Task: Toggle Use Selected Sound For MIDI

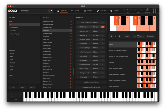Action: (90, 87)
